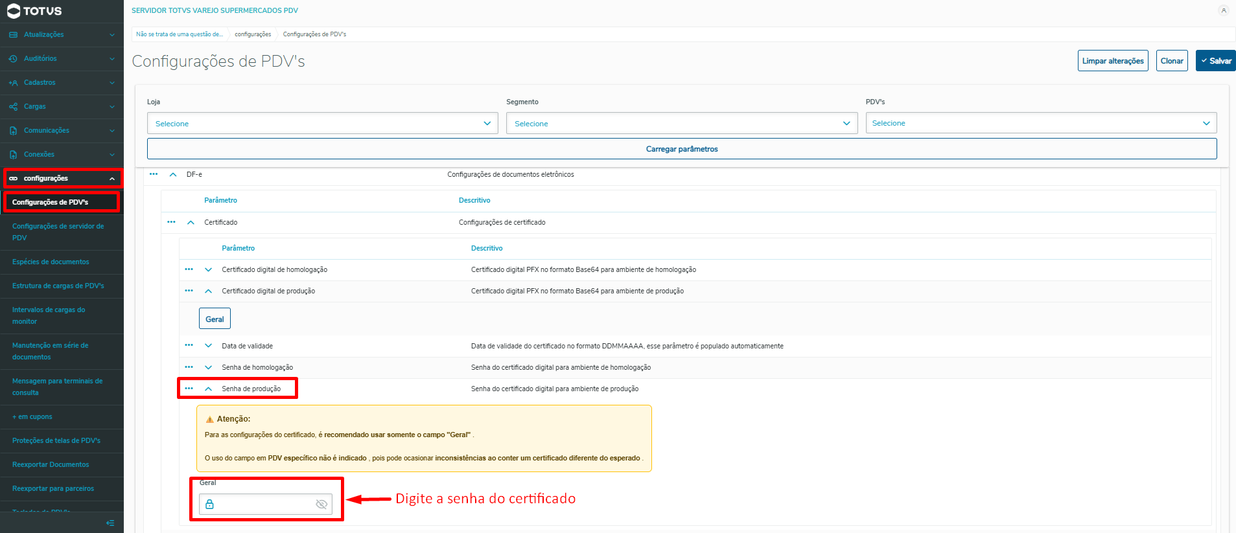This screenshot has height=533, width=1236.
Task: Toggle password visibility eye icon
Action: (x=321, y=504)
